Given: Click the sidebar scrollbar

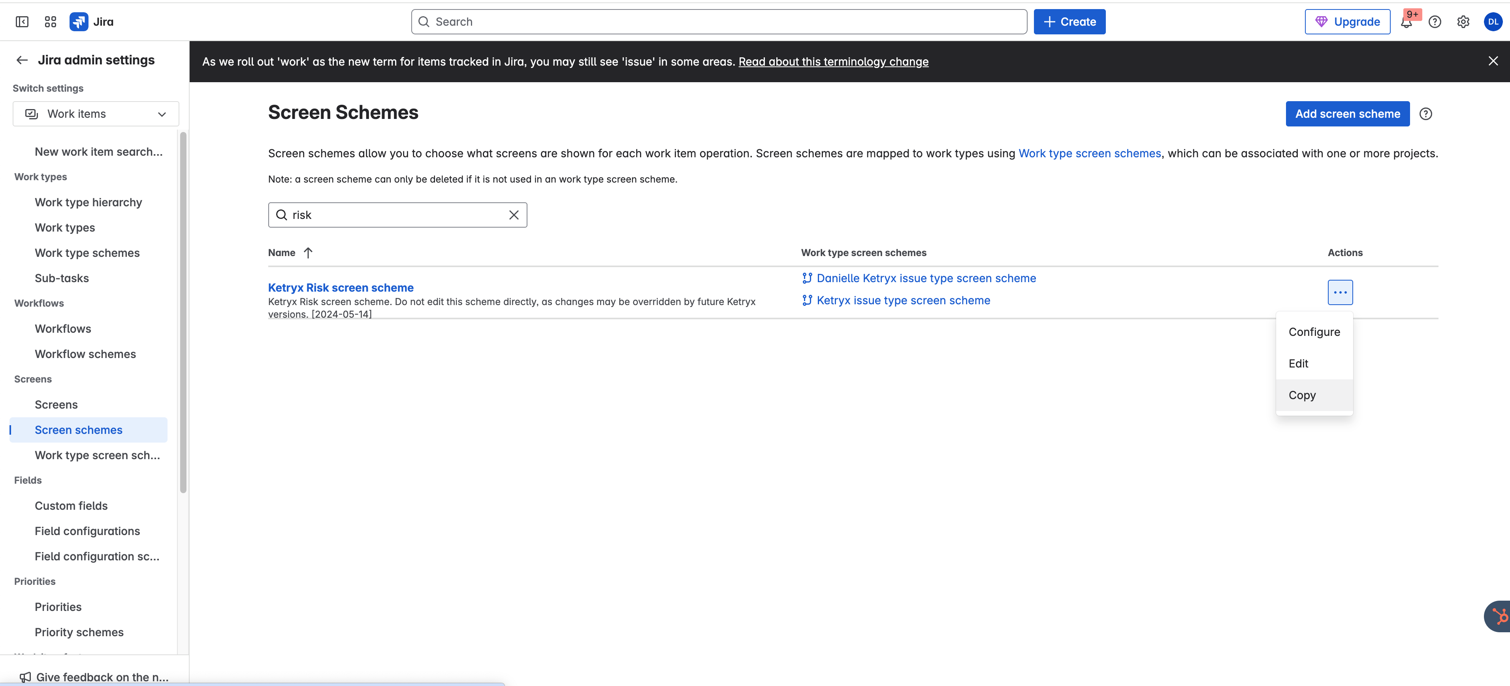Looking at the screenshot, I should coord(183,313).
